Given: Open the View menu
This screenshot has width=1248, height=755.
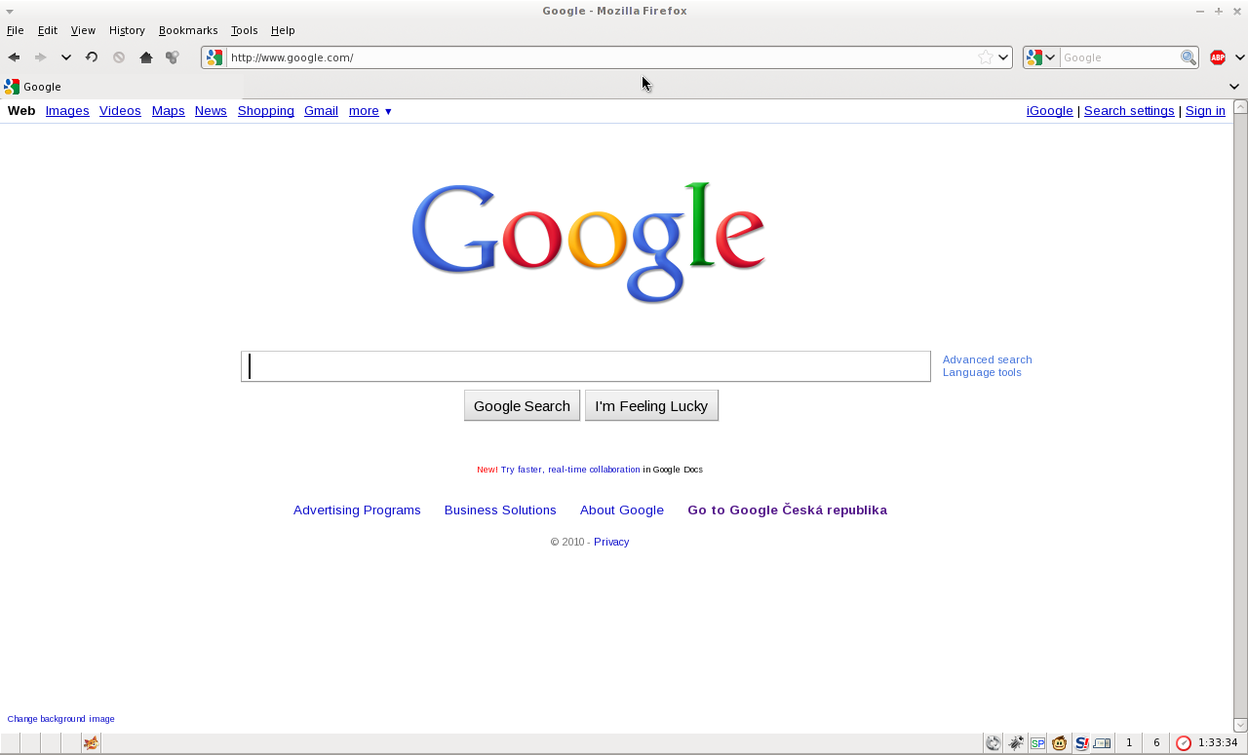Looking at the screenshot, I should pos(83,30).
